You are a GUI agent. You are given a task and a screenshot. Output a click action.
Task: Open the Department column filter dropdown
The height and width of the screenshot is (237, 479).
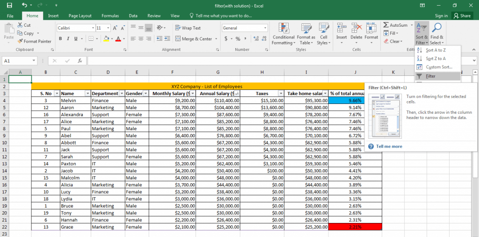(121, 94)
